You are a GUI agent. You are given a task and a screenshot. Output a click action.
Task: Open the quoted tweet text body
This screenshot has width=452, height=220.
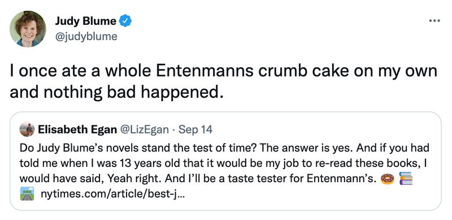click(x=224, y=171)
